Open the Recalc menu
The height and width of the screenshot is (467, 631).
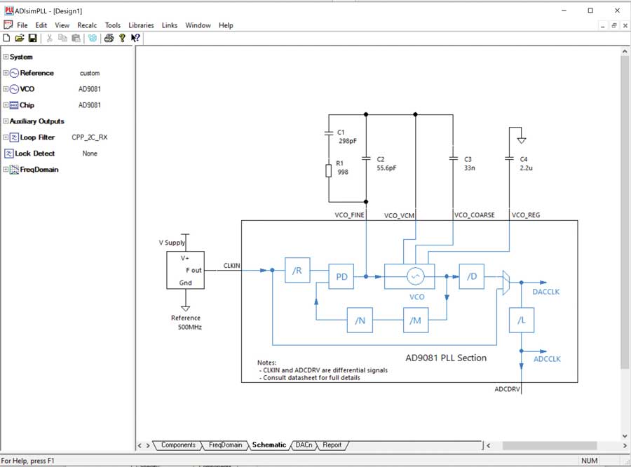(x=87, y=25)
